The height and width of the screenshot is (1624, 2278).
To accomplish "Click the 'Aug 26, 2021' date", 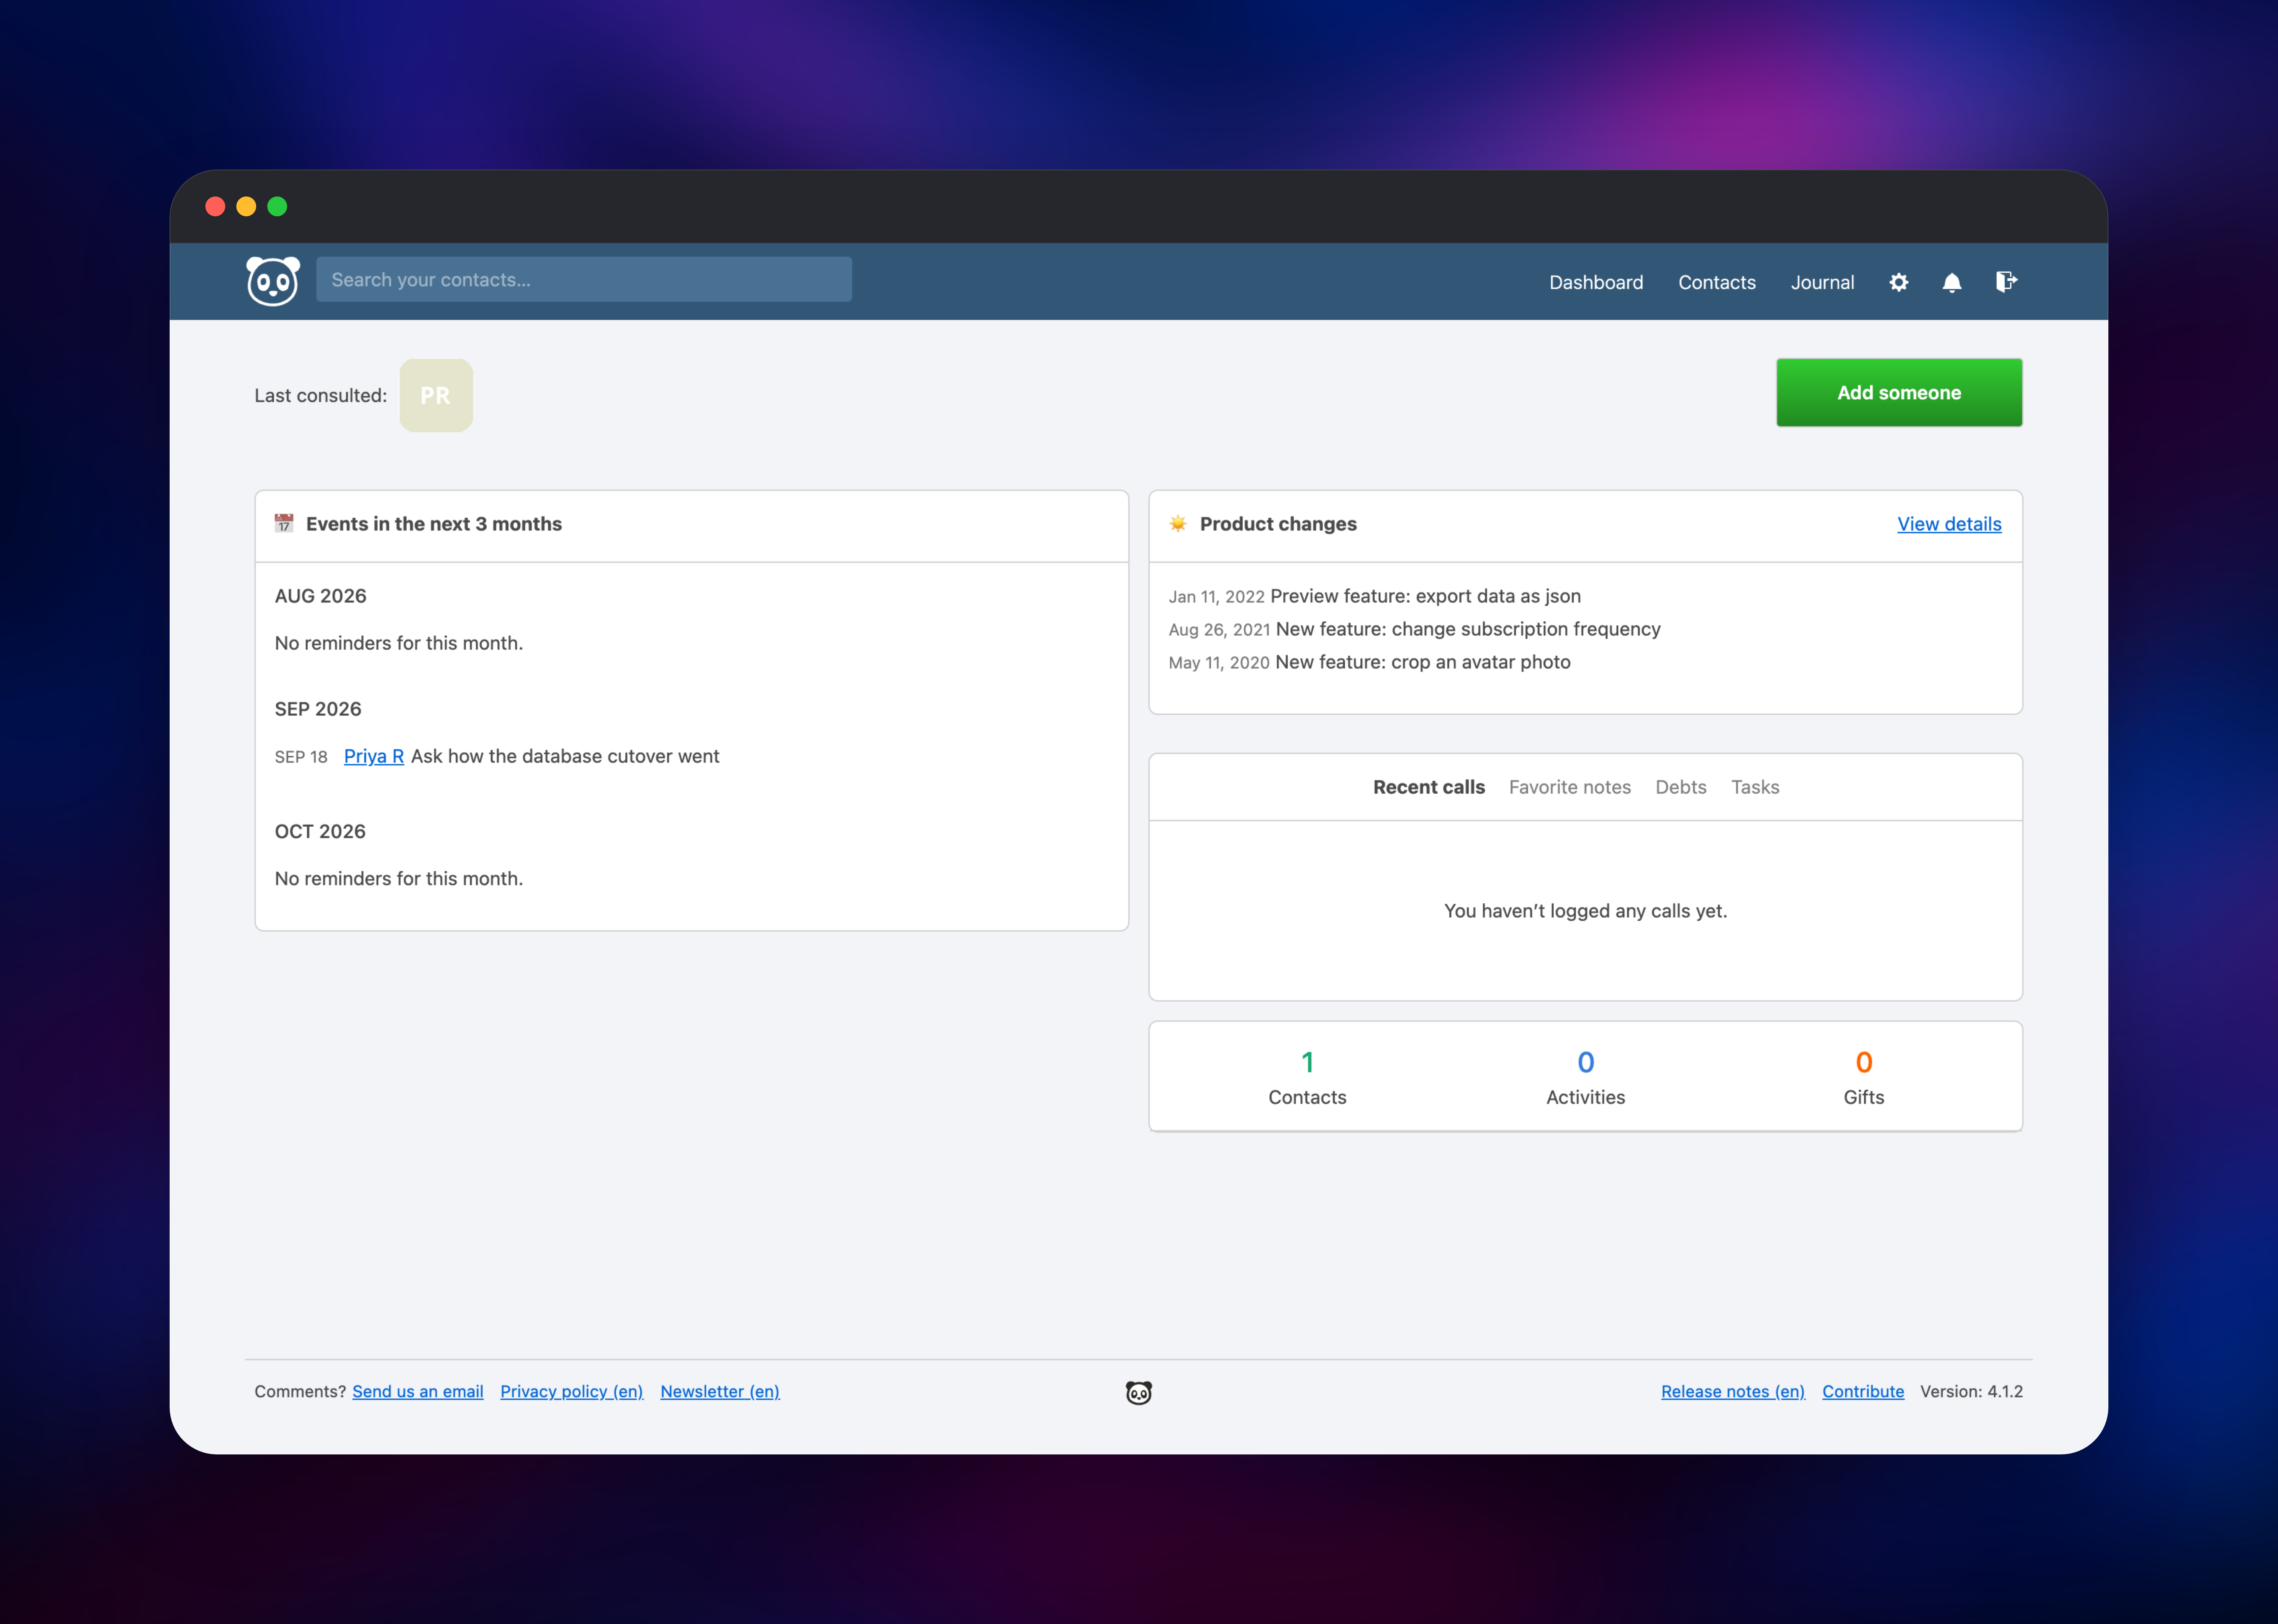I will click(1219, 630).
